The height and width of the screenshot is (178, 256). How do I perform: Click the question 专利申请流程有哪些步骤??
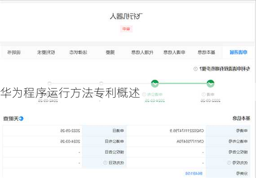pos(225,69)
